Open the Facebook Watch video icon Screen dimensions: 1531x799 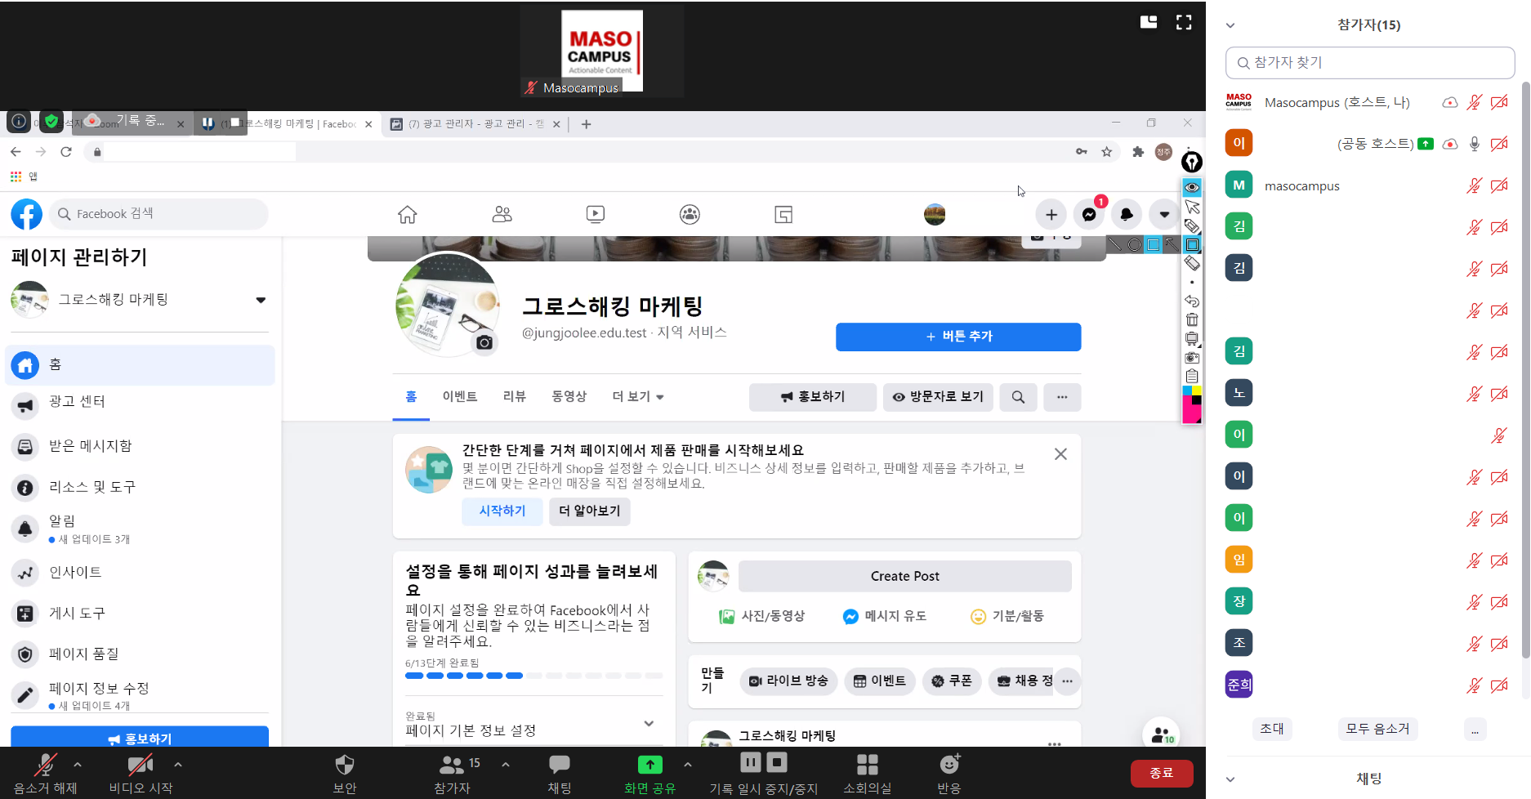click(596, 215)
